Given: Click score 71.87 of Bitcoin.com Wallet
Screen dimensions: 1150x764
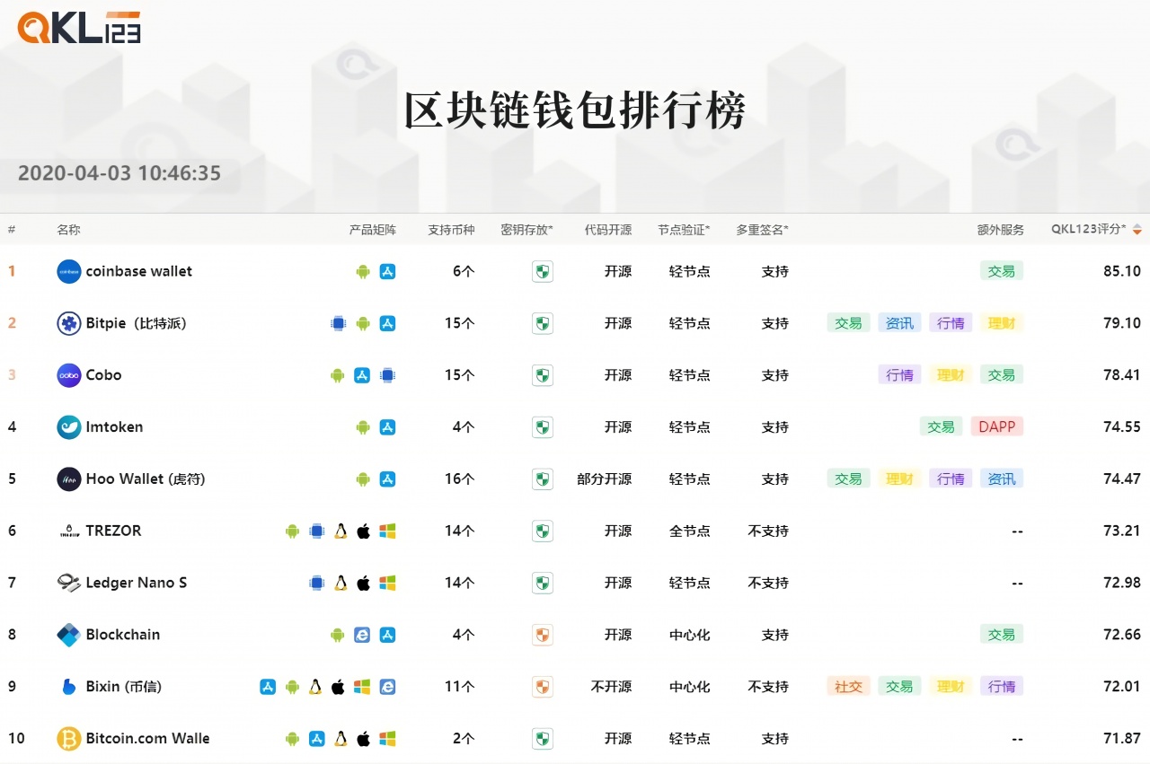Looking at the screenshot, I should pyautogui.click(x=1122, y=739).
